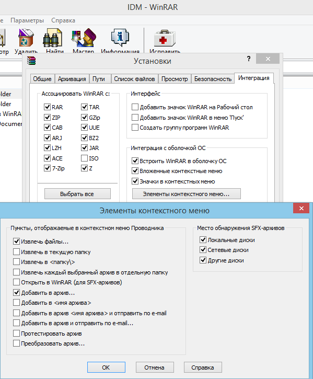
Task: Open the Параметры menu
Action: click(27, 20)
